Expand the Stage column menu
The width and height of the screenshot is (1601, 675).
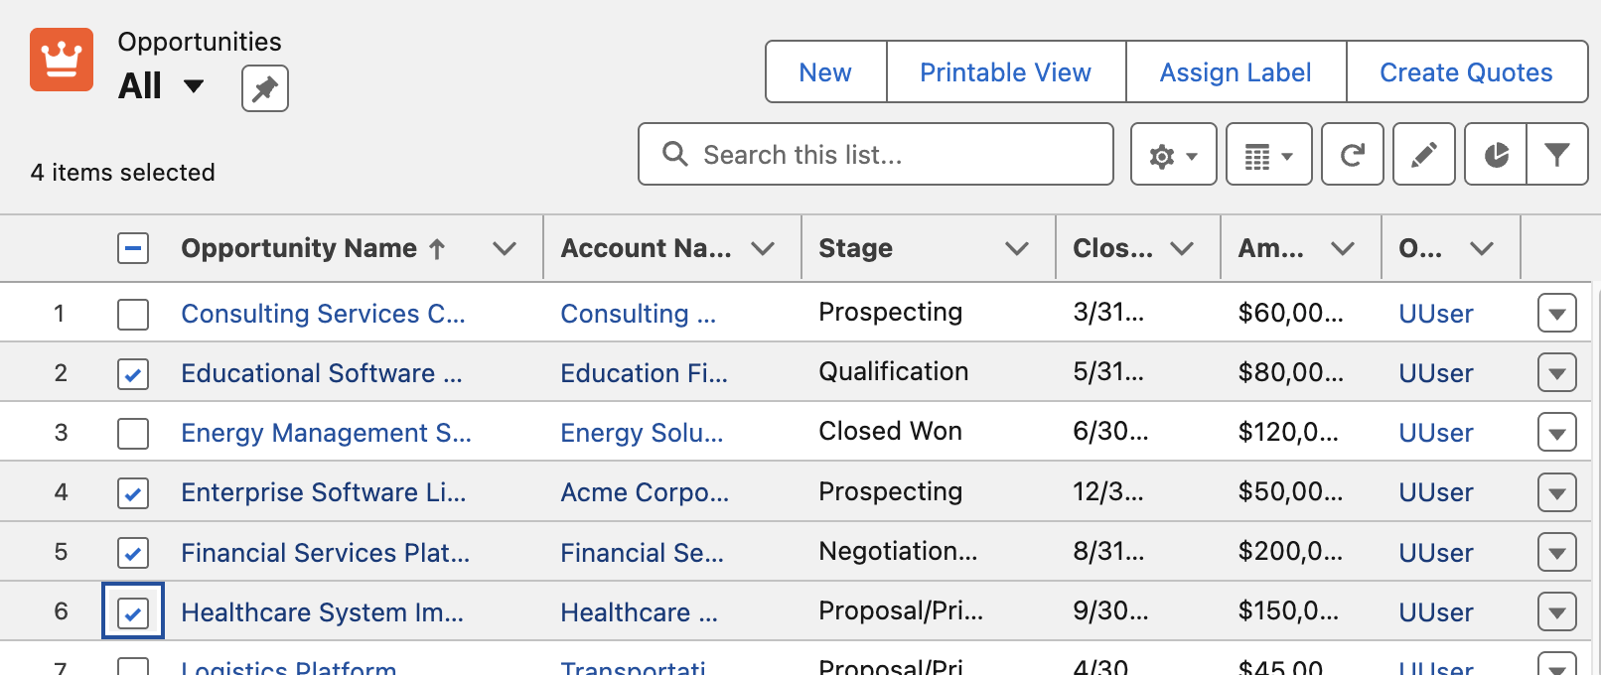pyautogui.click(x=1016, y=248)
